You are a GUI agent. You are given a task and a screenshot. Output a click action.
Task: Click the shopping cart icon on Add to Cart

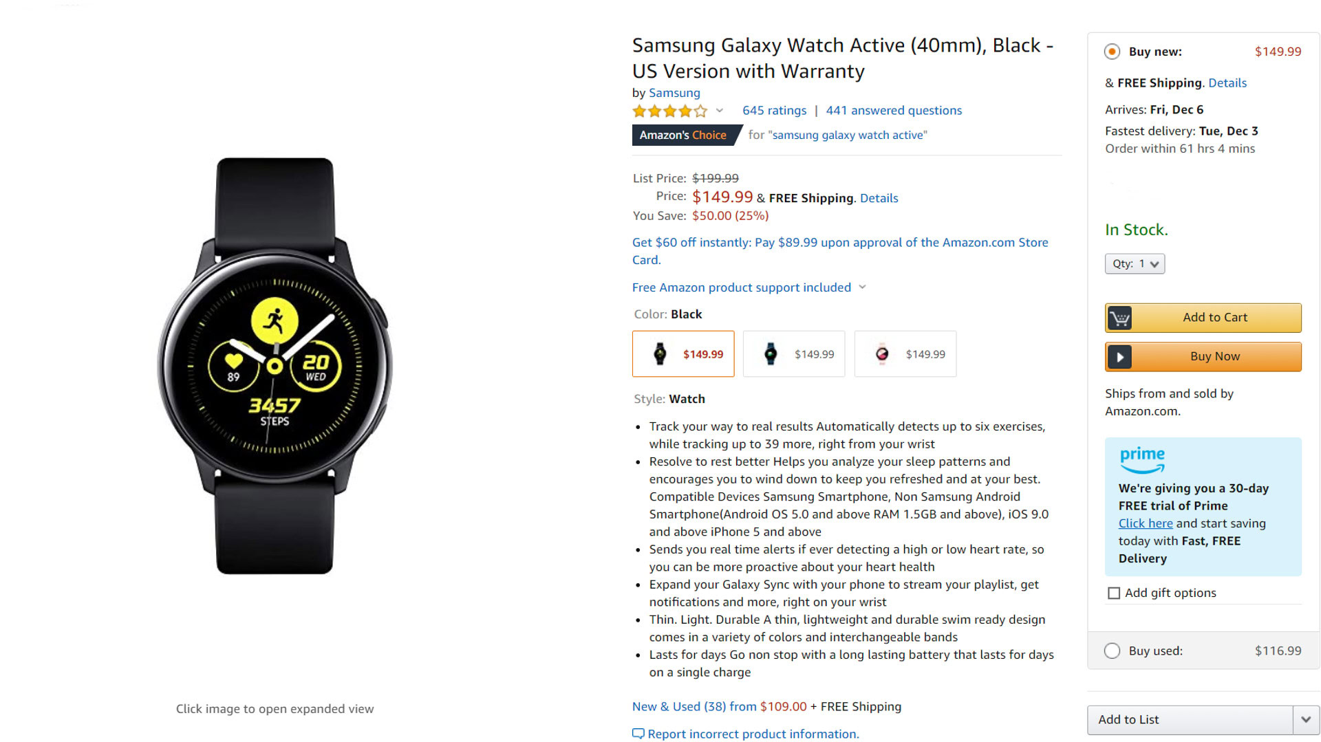[x=1119, y=318]
